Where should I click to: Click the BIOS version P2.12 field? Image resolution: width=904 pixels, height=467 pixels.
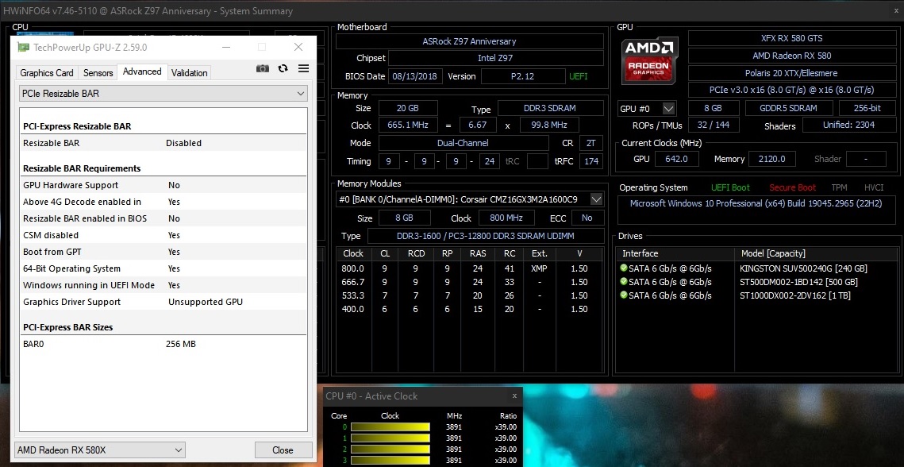point(523,76)
